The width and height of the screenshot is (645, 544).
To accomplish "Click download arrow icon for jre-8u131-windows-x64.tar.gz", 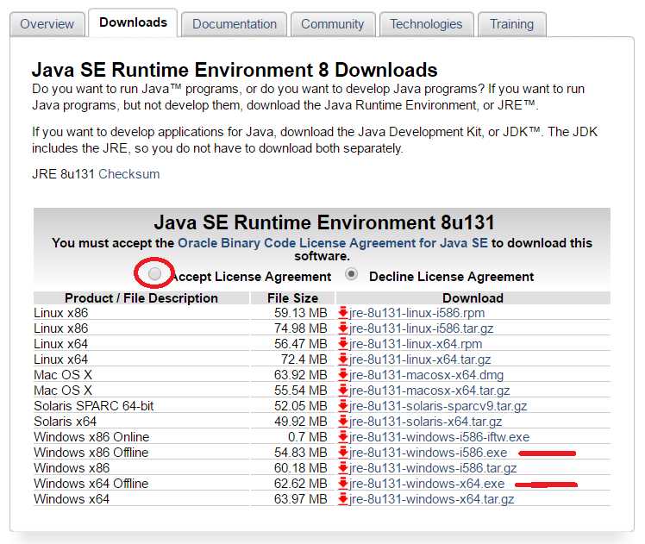I will [342, 499].
